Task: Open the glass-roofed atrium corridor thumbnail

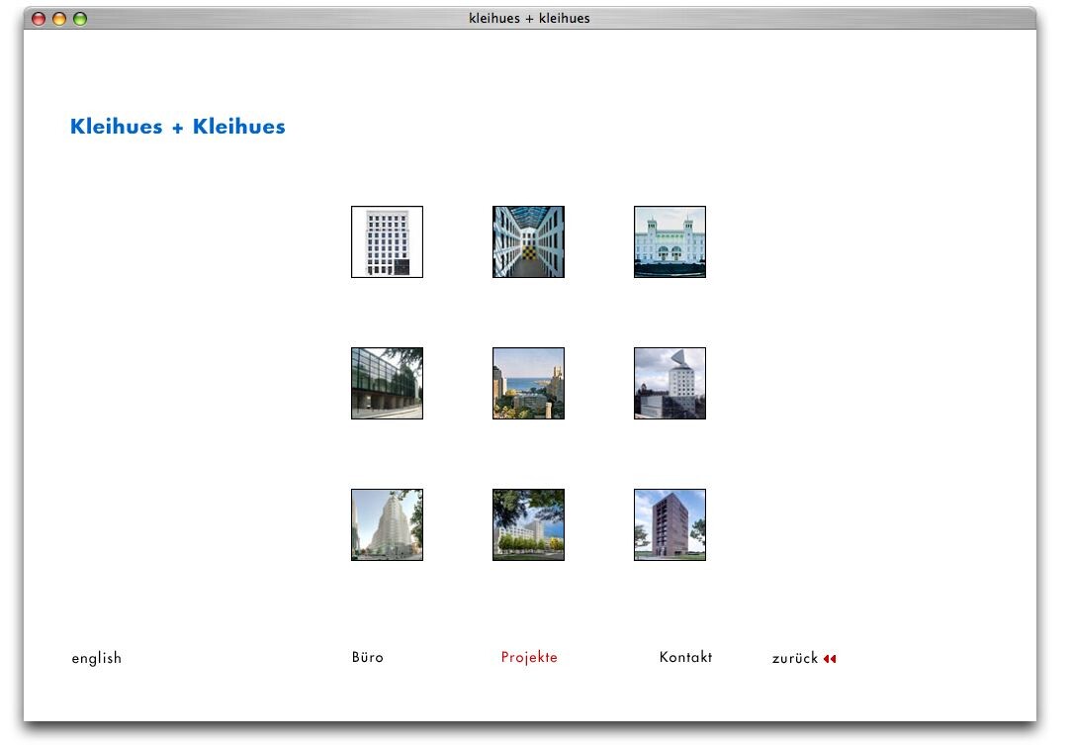Action: click(x=528, y=241)
